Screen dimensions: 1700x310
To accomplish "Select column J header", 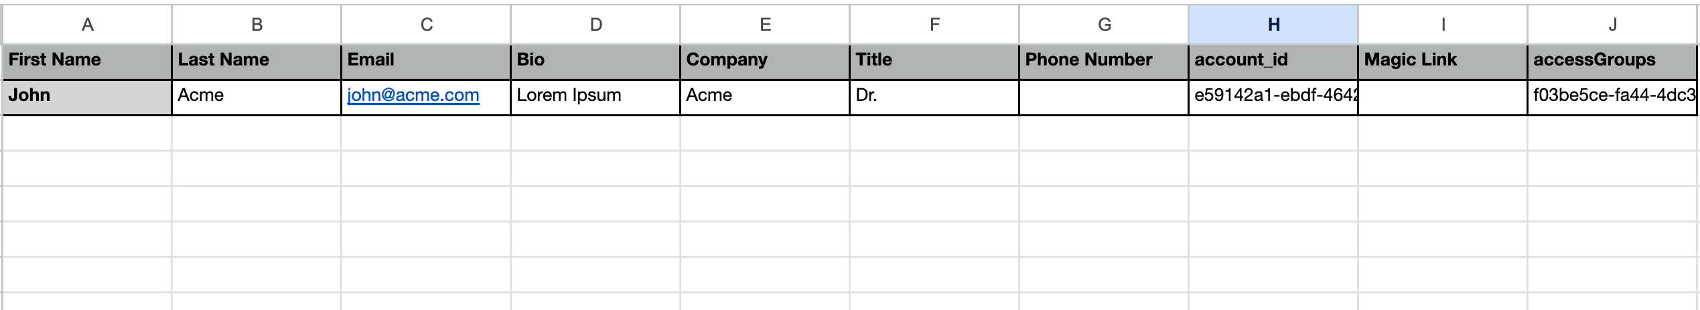I will (x=1612, y=25).
